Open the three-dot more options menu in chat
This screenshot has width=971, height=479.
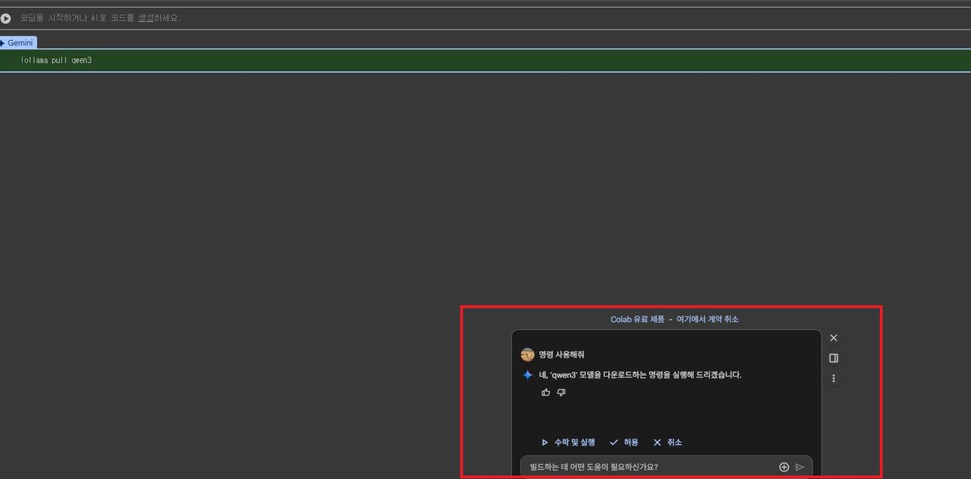click(834, 378)
